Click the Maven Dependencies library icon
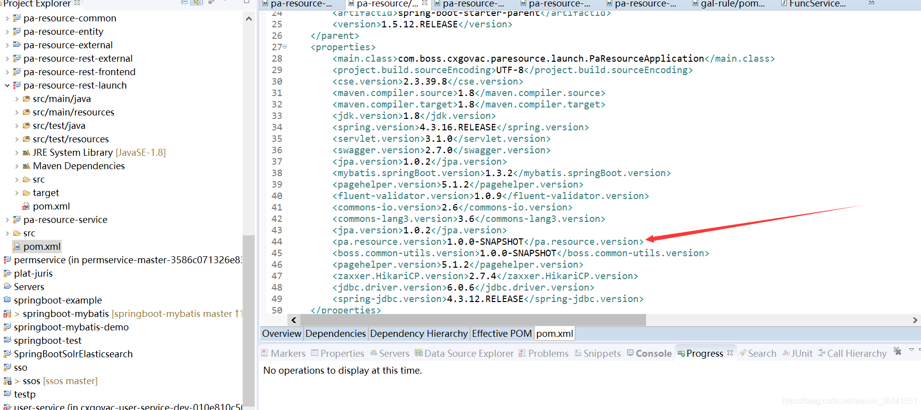The image size is (921, 410). [x=26, y=166]
